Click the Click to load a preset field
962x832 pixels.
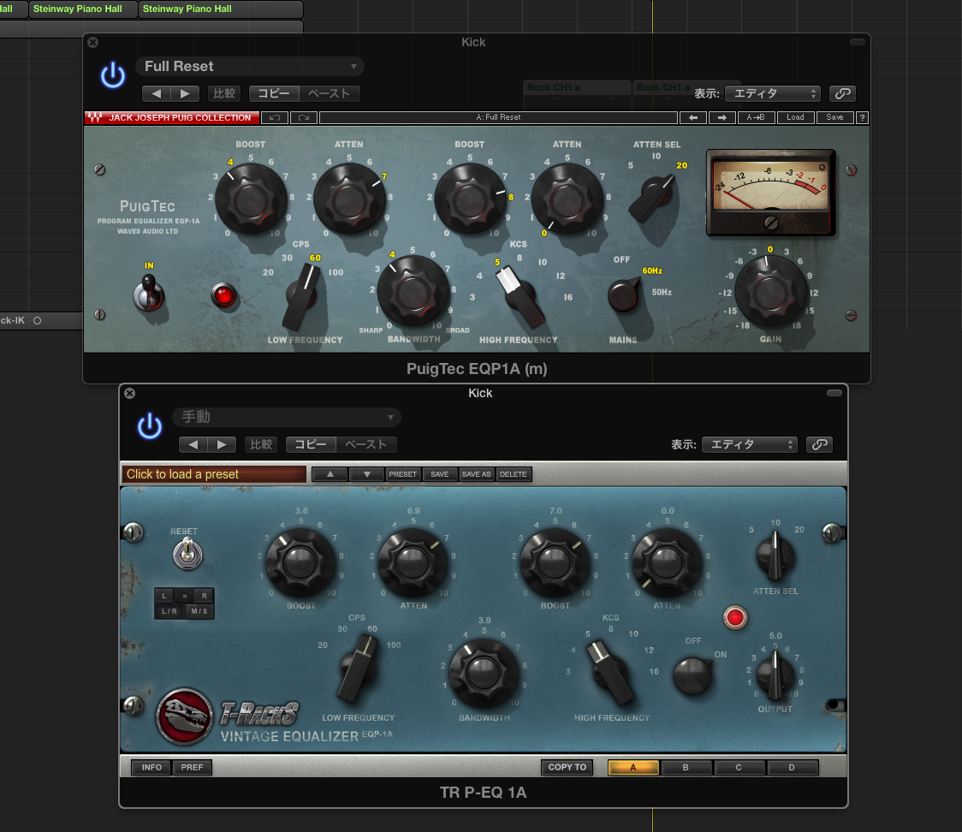point(213,473)
